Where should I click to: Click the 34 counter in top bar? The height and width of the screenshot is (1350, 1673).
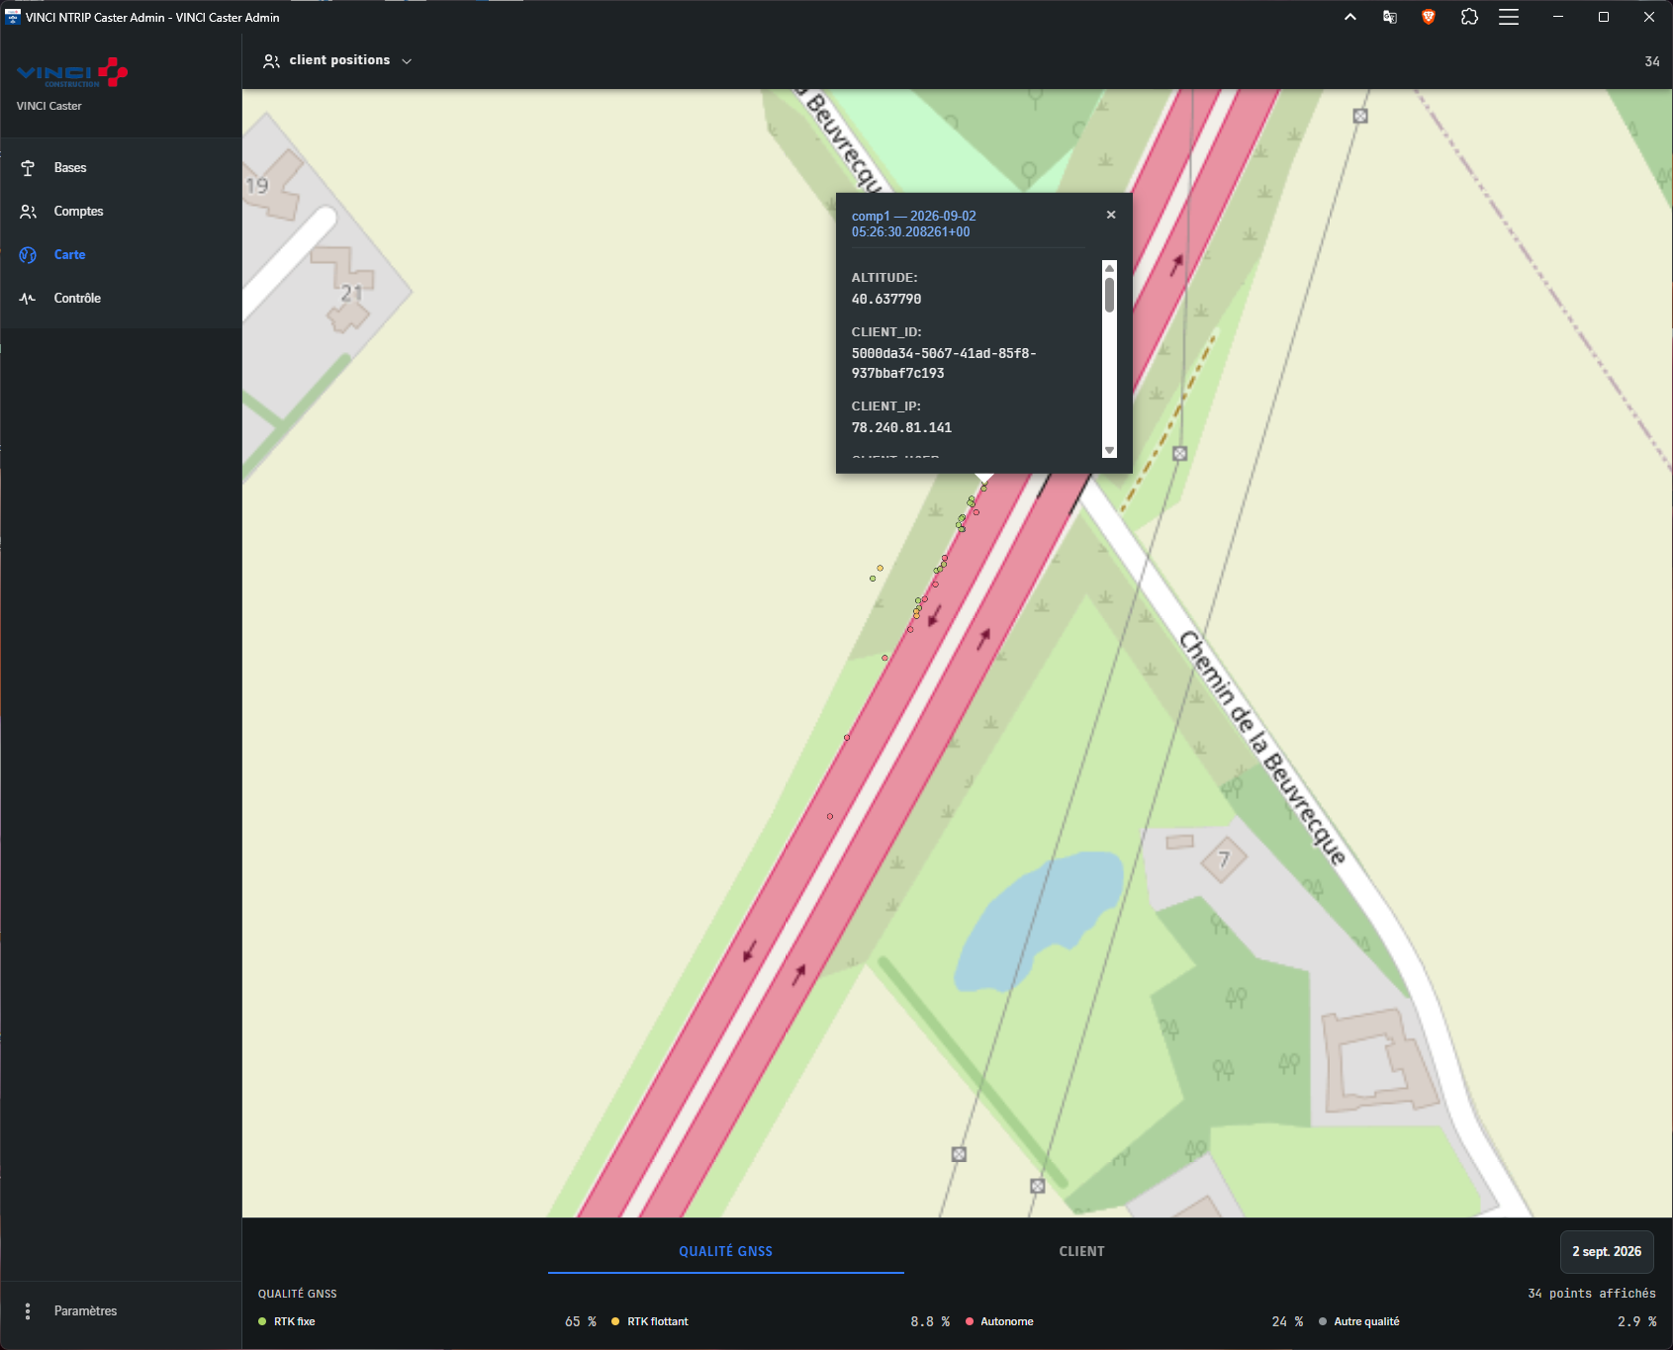click(x=1652, y=61)
